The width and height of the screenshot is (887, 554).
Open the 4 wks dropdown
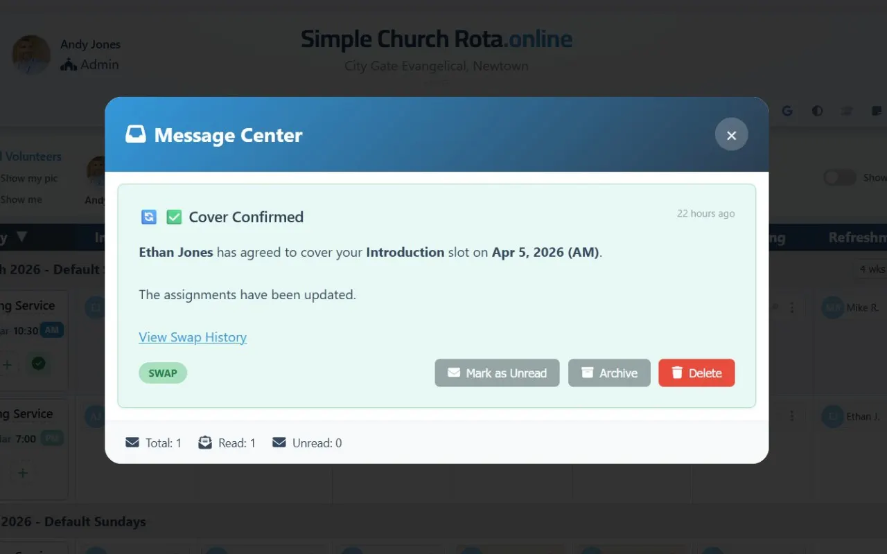pos(870,269)
